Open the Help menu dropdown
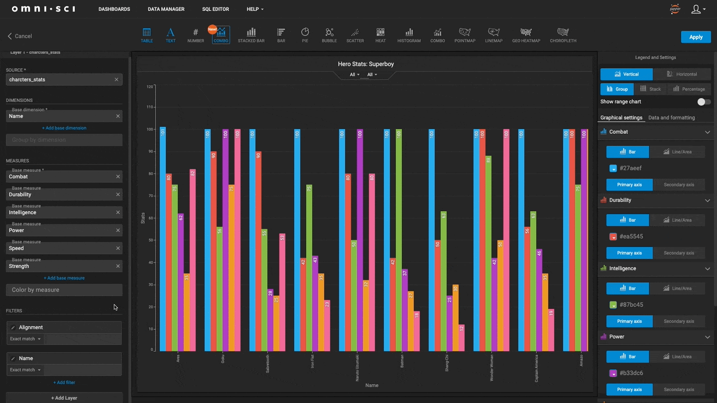717x403 pixels. (255, 9)
